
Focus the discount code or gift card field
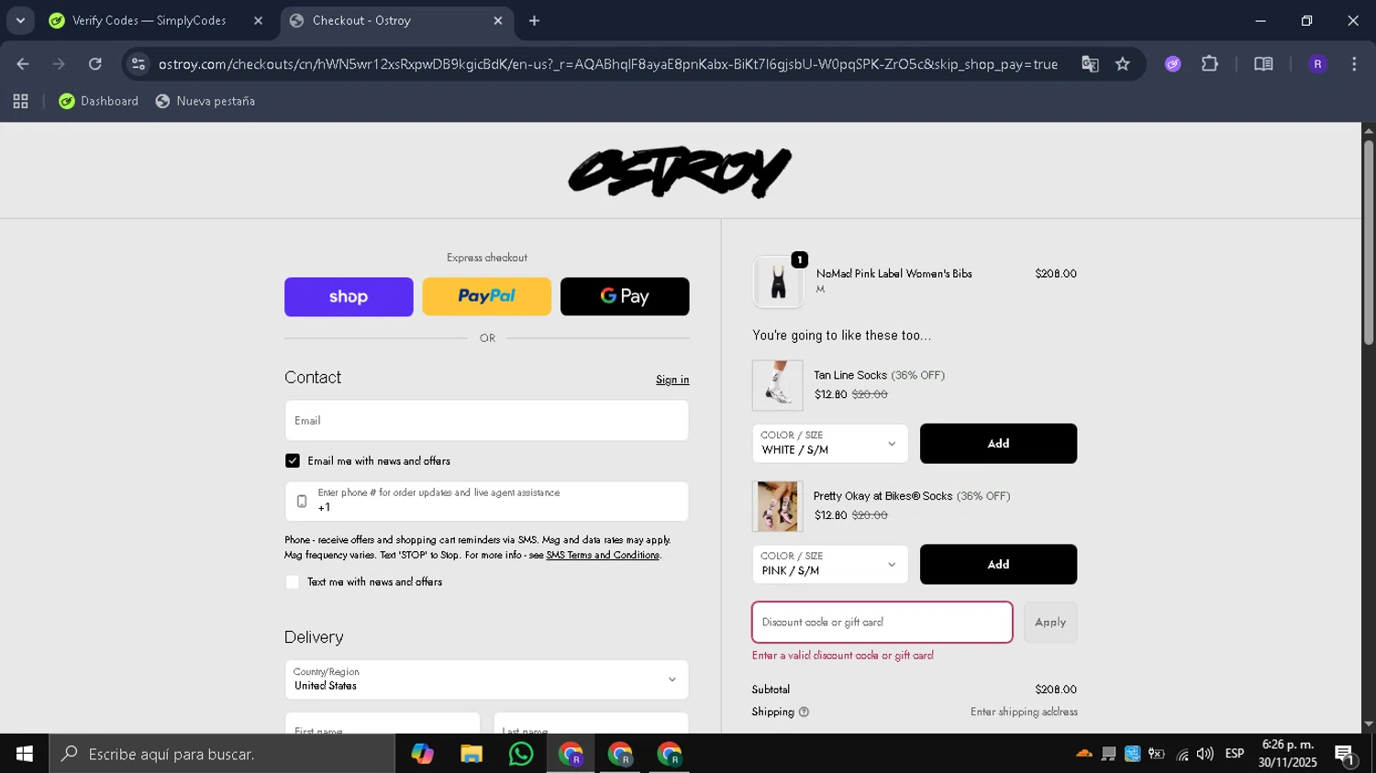882,622
